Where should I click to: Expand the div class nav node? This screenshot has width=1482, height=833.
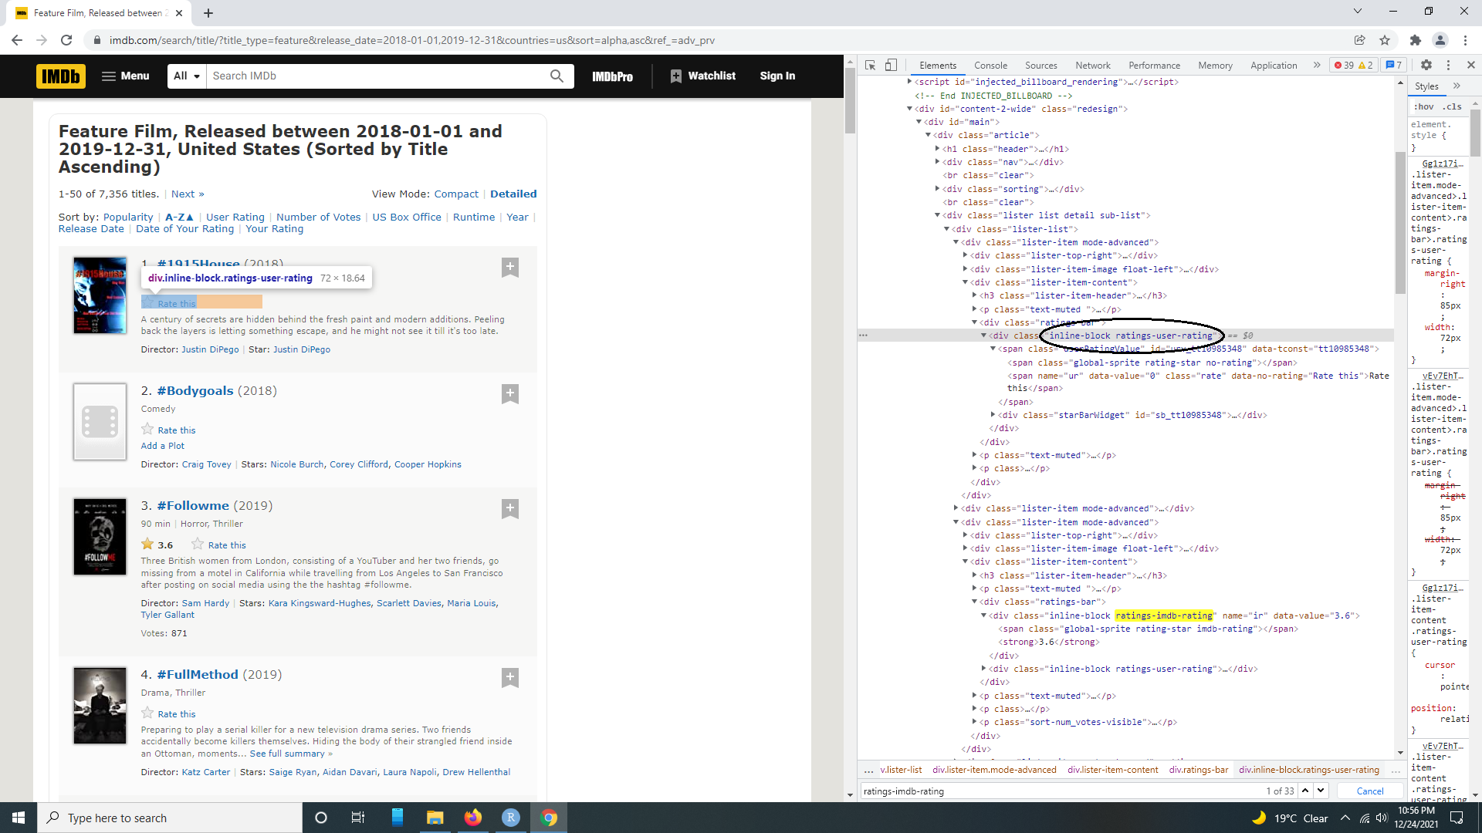937,162
